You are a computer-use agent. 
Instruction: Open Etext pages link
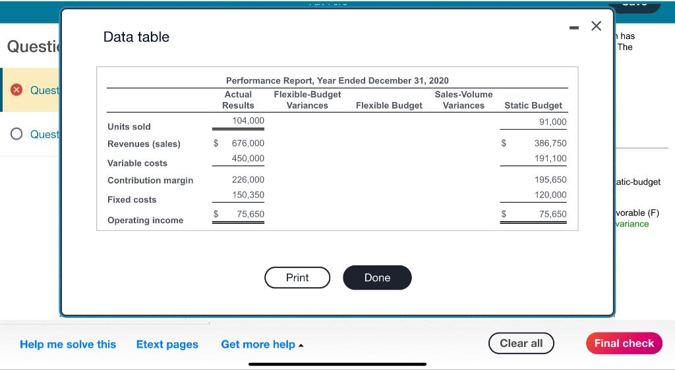pos(167,344)
